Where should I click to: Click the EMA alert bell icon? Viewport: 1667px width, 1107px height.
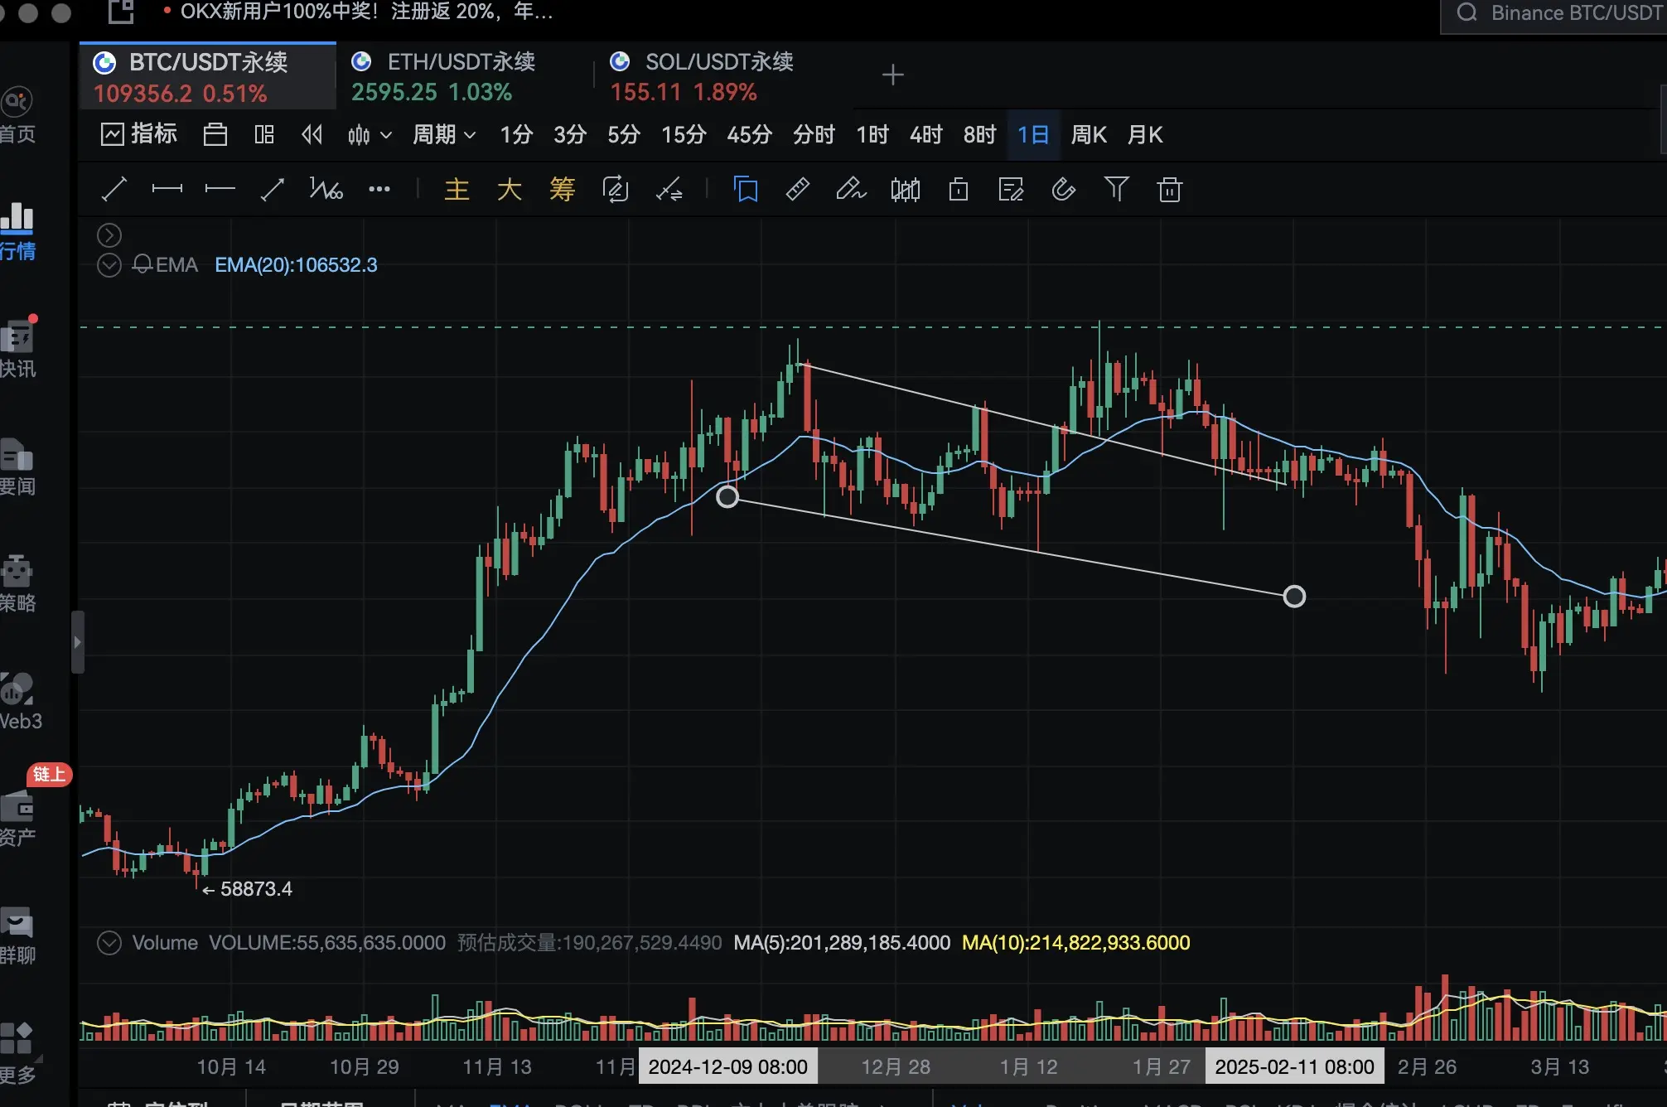point(142,264)
